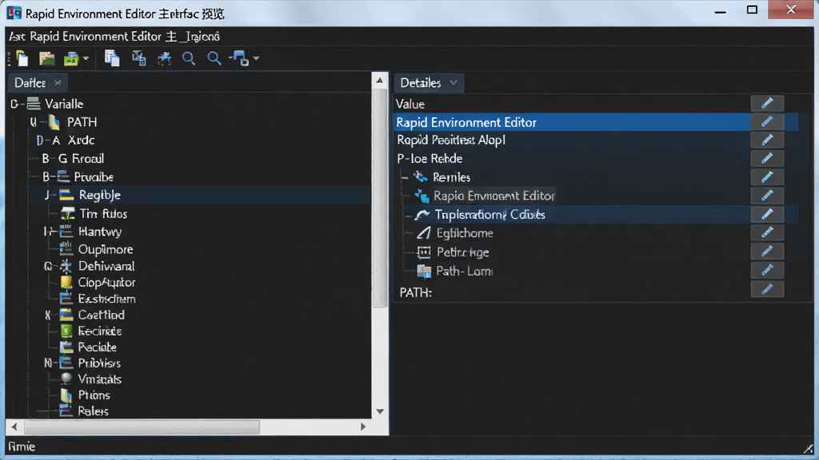Click the application icon in title bar
Image resolution: width=819 pixels, height=460 pixels.
coord(14,13)
